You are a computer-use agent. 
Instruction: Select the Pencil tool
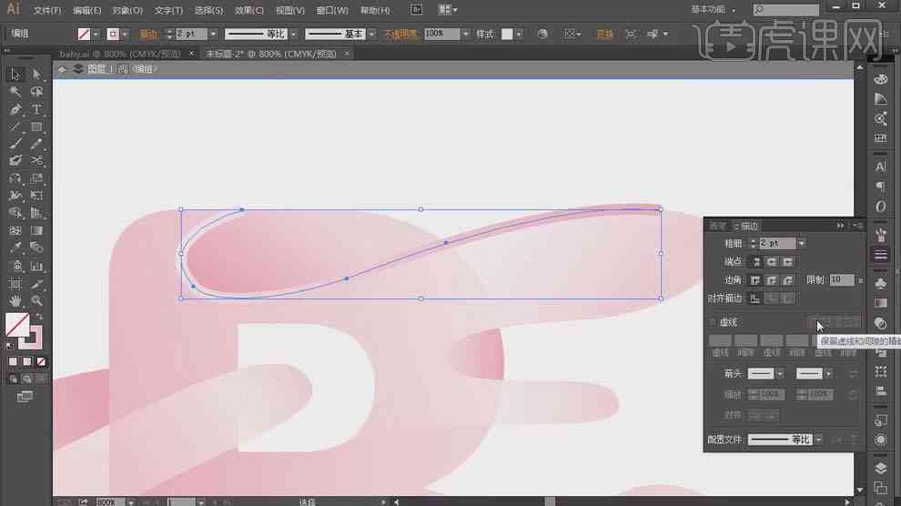tap(36, 144)
